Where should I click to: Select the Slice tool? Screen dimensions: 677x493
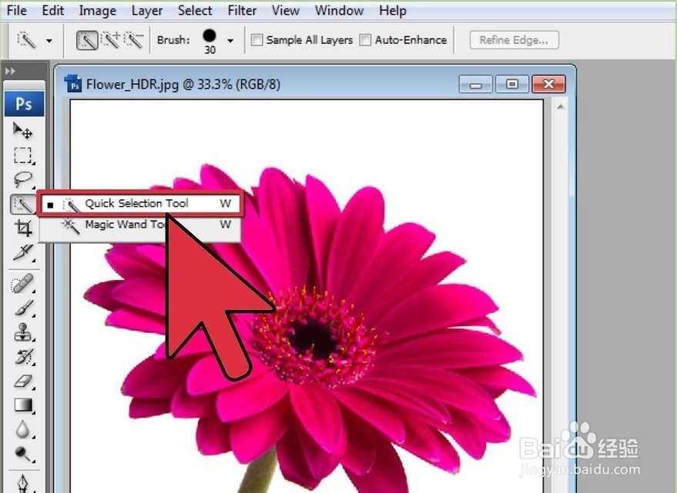[22, 253]
